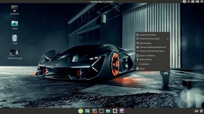204x114 pixels.
Task: Open the Trash desktop icon
Action: coord(15,40)
